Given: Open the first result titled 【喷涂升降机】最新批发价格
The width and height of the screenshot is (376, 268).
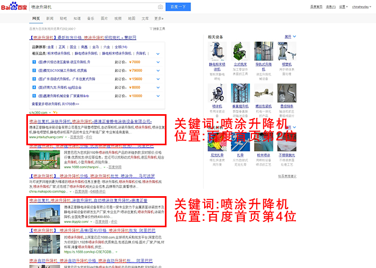Looking at the screenshot, I should (83, 38).
